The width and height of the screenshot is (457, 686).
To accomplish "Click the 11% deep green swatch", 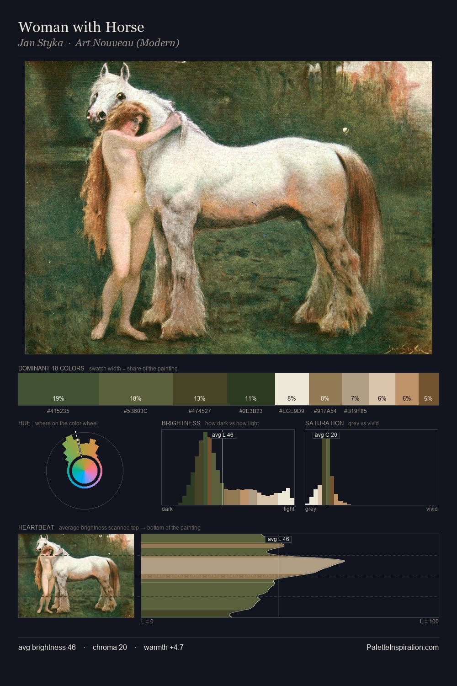I will [251, 389].
